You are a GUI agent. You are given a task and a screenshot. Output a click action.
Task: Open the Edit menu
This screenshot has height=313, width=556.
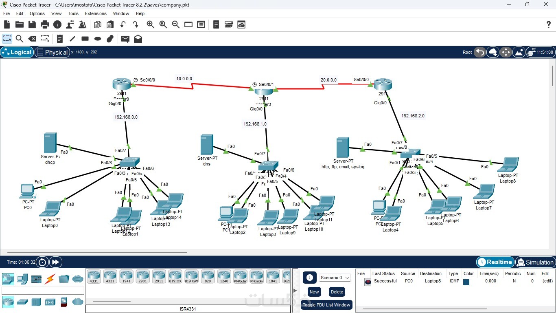20,13
